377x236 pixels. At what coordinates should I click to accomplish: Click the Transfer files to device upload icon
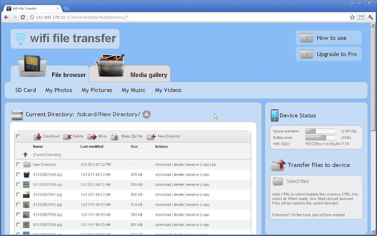(278, 165)
